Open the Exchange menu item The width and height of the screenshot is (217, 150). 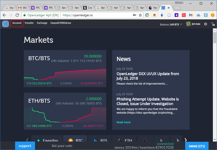(42, 23)
